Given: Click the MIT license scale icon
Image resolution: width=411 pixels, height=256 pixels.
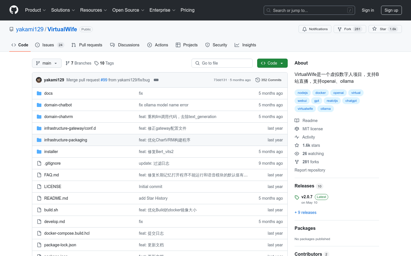Looking at the screenshot, I should coord(297,129).
